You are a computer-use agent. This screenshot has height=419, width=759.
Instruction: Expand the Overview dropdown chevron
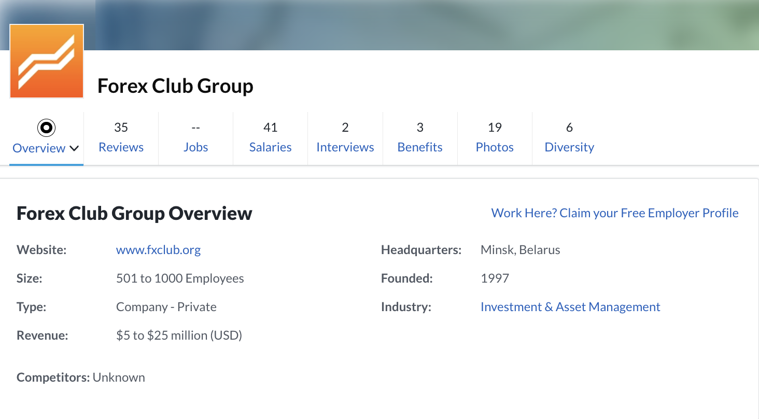74,148
